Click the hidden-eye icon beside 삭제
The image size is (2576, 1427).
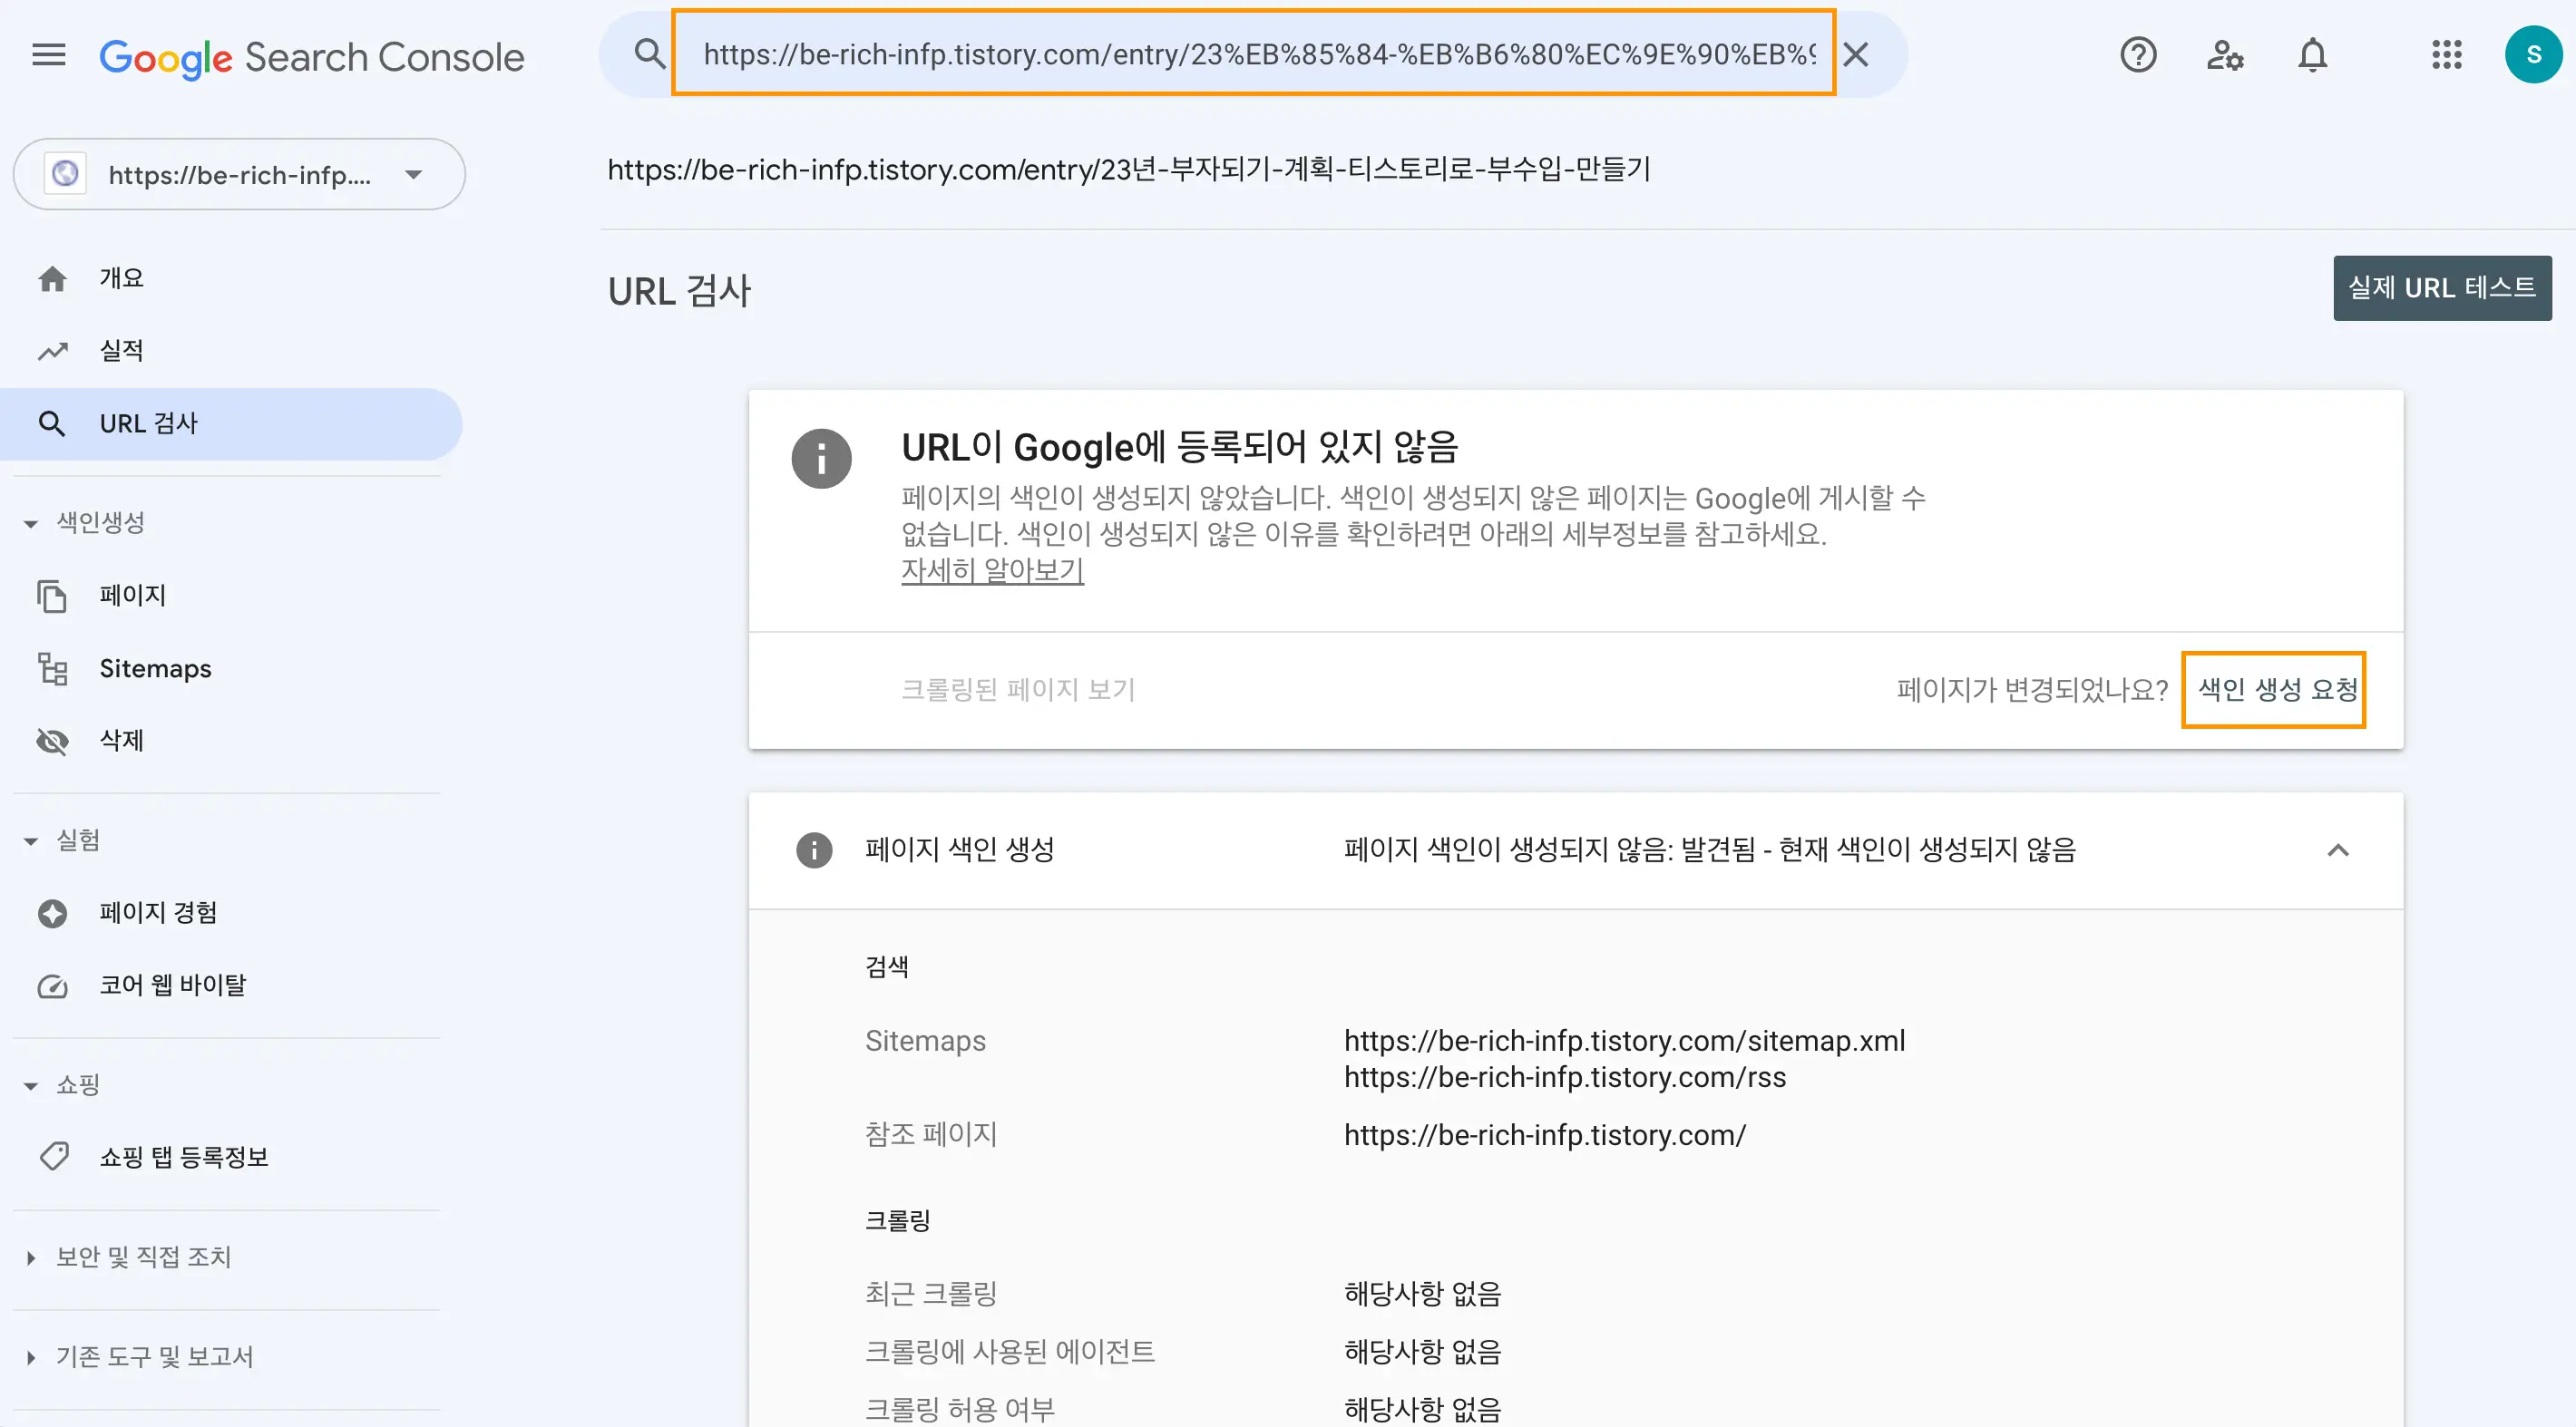pyautogui.click(x=52, y=741)
